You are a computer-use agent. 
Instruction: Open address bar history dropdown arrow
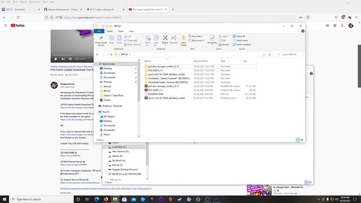tap(264, 55)
